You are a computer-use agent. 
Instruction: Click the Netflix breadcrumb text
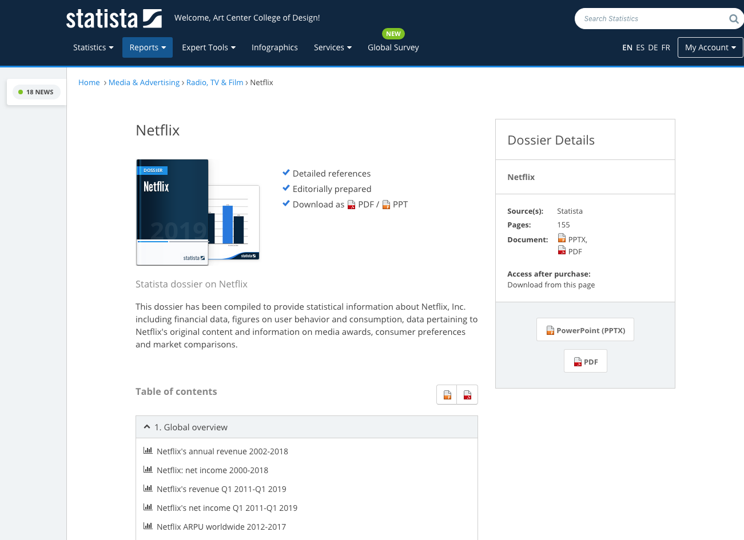262,82
